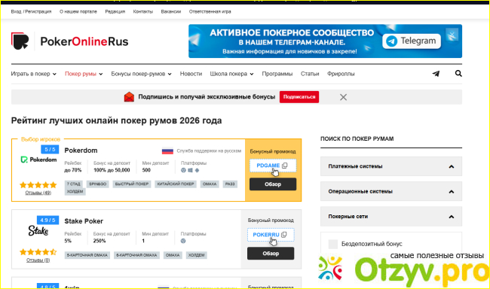Click the Stake logo in rating card

(x=38, y=230)
